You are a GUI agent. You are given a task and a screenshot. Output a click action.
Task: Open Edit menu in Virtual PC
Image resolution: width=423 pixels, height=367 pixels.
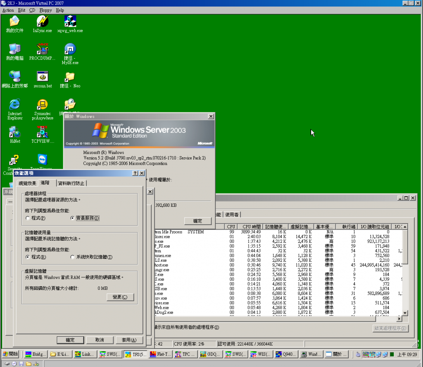click(x=21, y=10)
